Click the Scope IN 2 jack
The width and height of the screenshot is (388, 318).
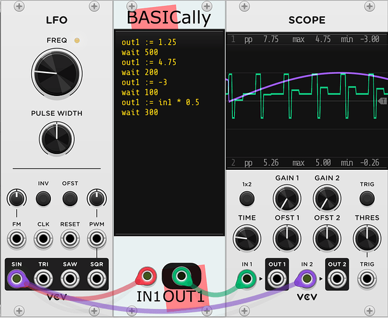[x=307, y=279]
